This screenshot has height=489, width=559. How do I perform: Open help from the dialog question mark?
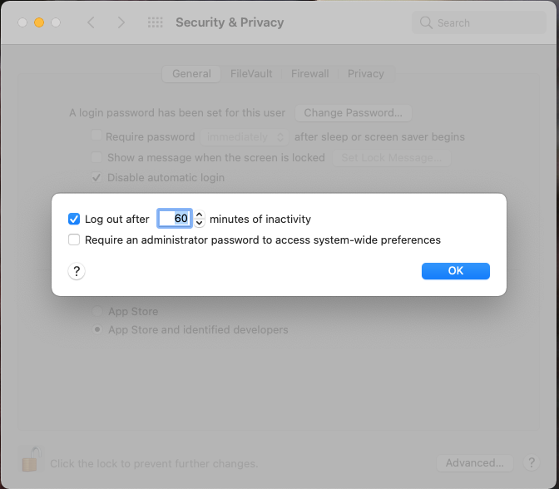(x=77, y=271)
